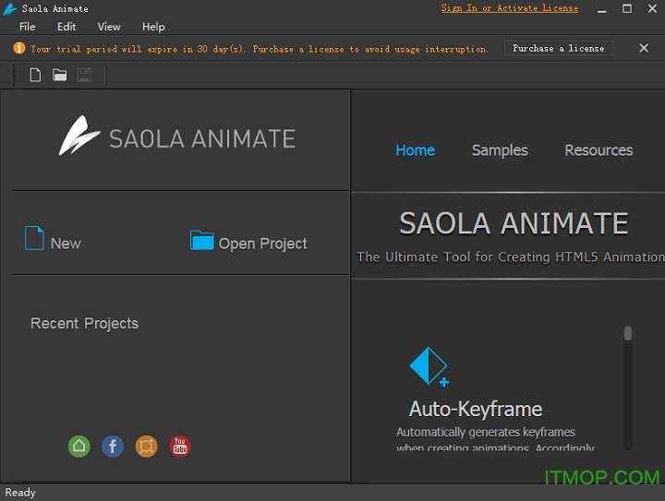665x501 pixels.
Task: Switch to the Samples tab
Action: pyautogui.click(x=500, y=150)
